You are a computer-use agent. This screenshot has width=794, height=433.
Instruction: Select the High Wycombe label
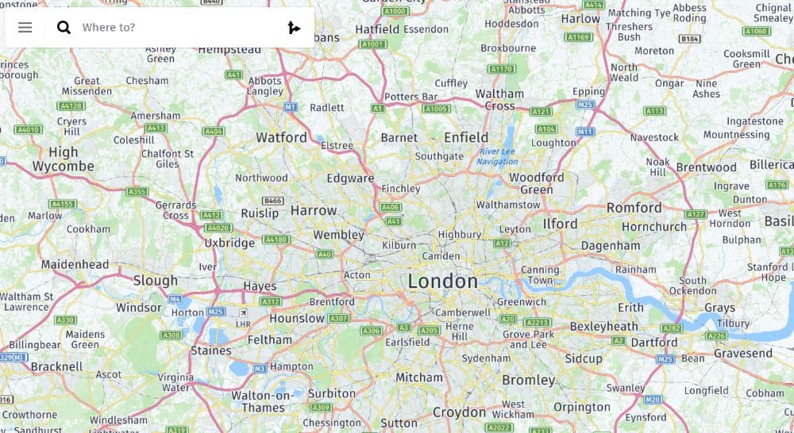[64, 159]
